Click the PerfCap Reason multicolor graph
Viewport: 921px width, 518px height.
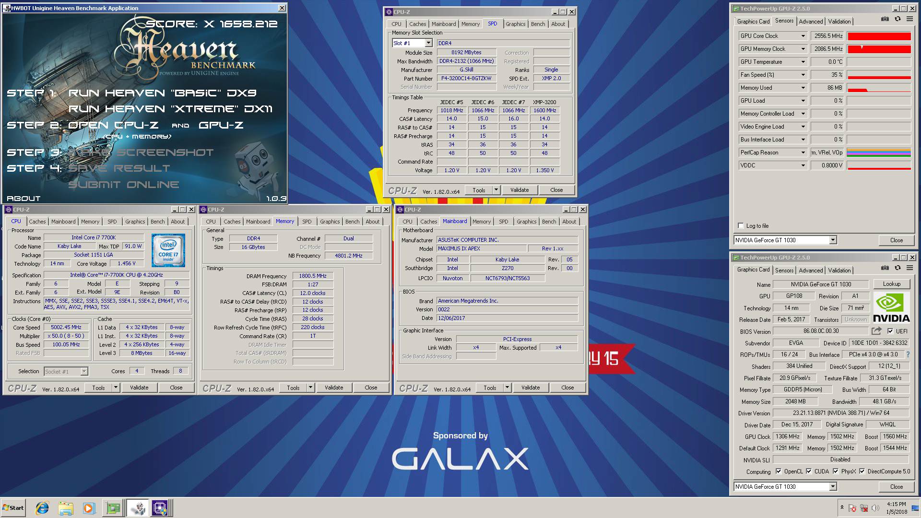879,153
